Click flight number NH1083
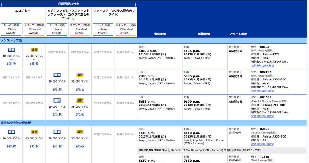Screen dimensions: 309x163 (x=265, y=97)
